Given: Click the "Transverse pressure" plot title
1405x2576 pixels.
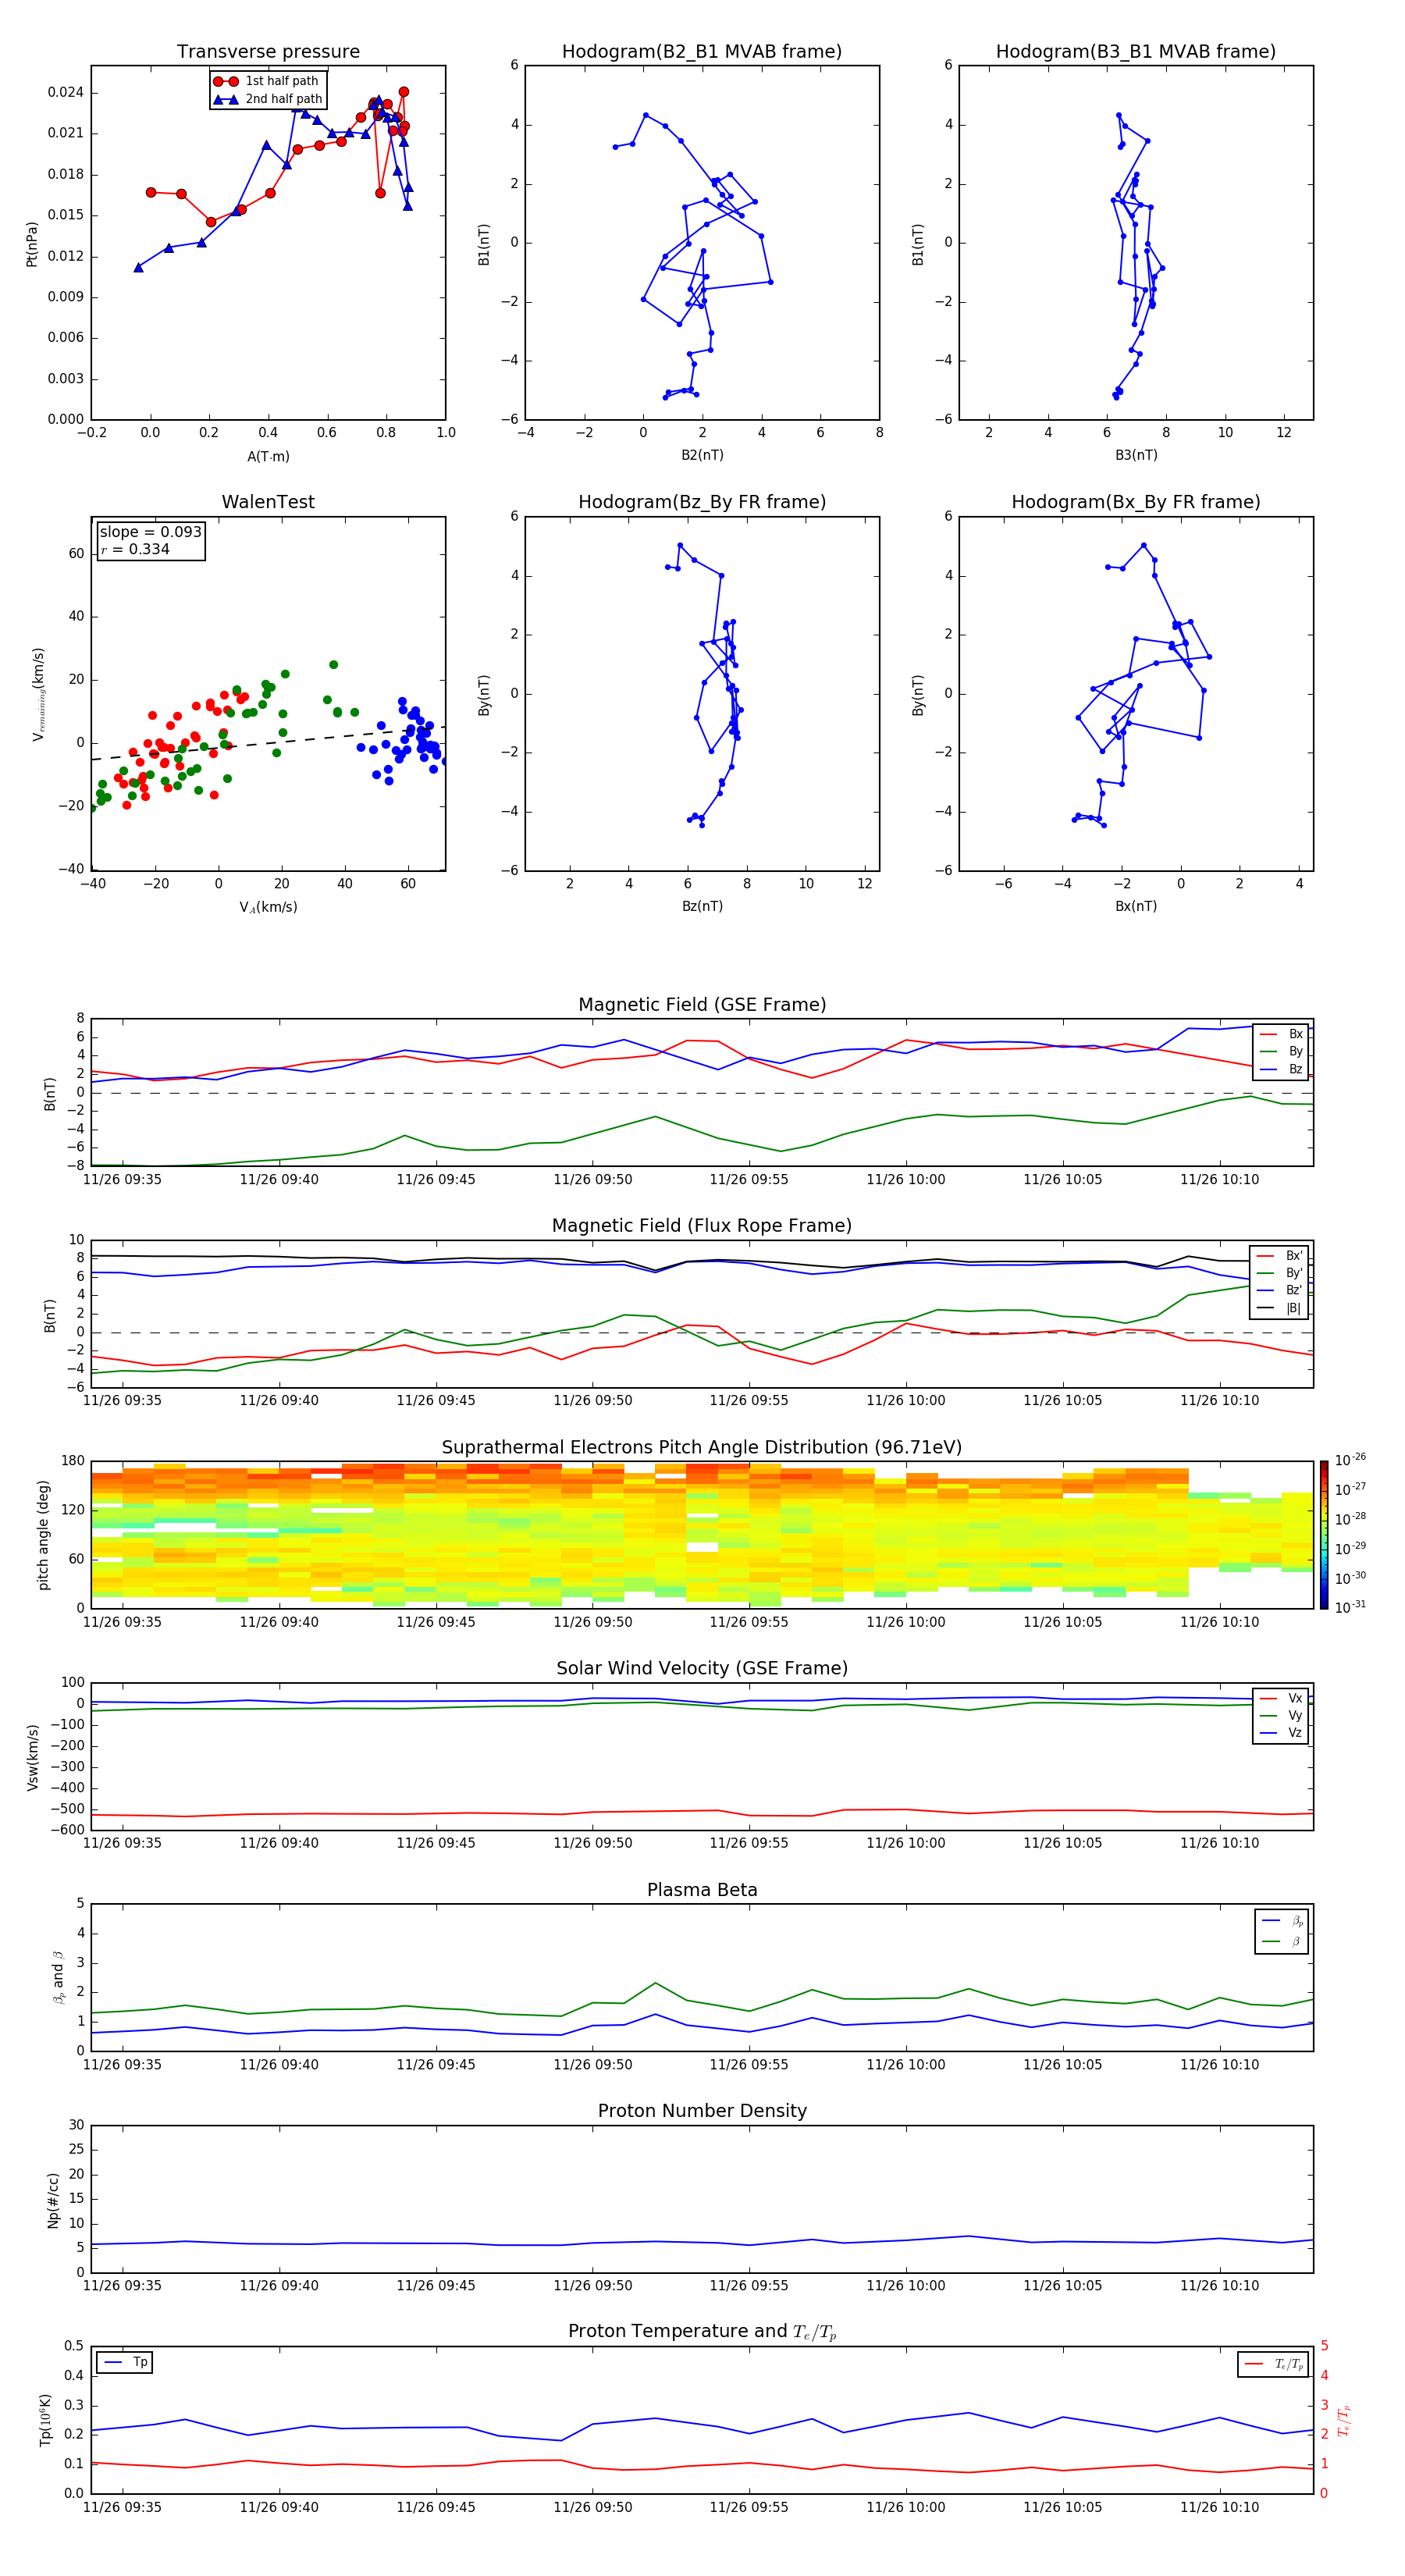Looking at the screenshot, I should coord(268,52).
